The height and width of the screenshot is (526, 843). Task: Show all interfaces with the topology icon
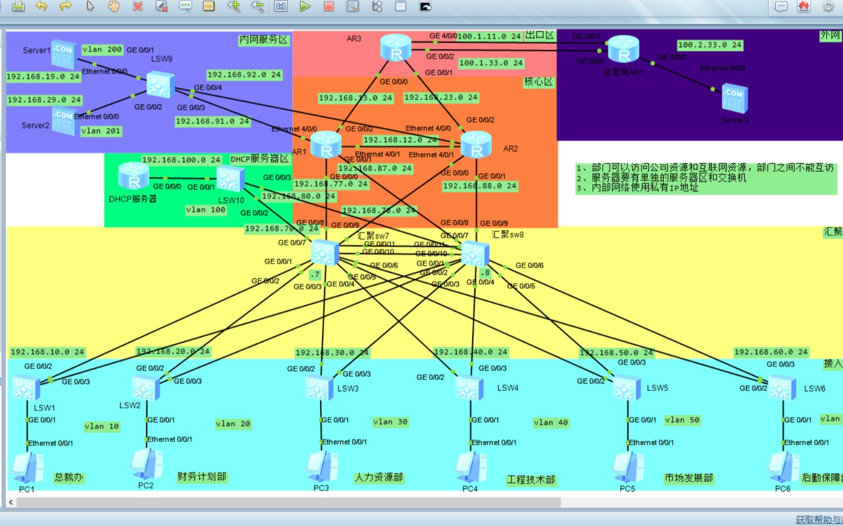pyautogui.click(x=377, y=6)
